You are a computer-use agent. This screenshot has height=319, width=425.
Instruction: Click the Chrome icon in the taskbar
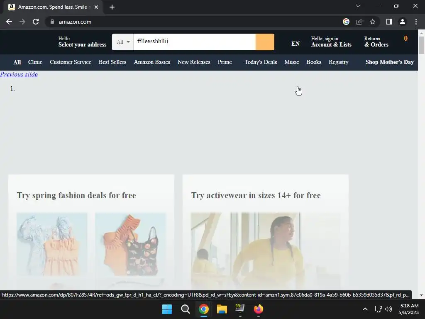203,309
